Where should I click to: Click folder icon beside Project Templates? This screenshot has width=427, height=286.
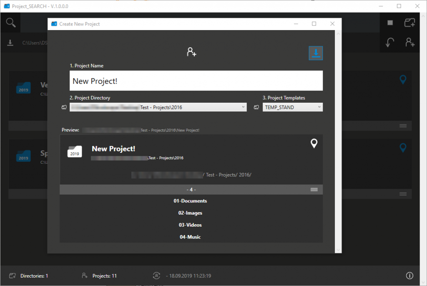pos(256,107)
